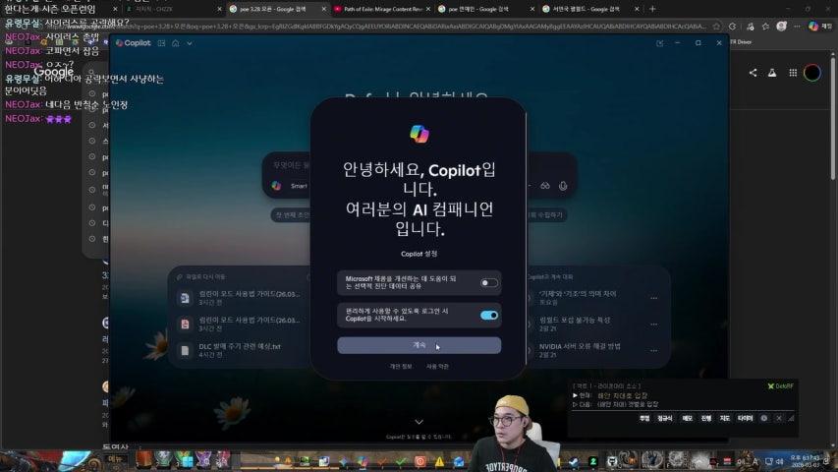838x472 pixels.
Task: Open more options for NVIDIA 서버 오류 conversation
Action: [653, 350]
